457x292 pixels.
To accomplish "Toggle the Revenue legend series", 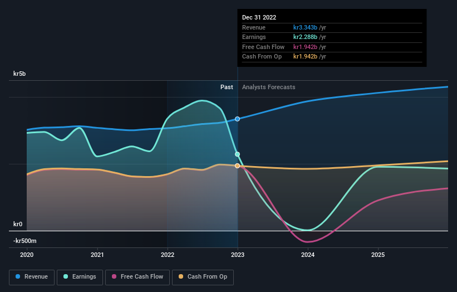I will [32, 277].
